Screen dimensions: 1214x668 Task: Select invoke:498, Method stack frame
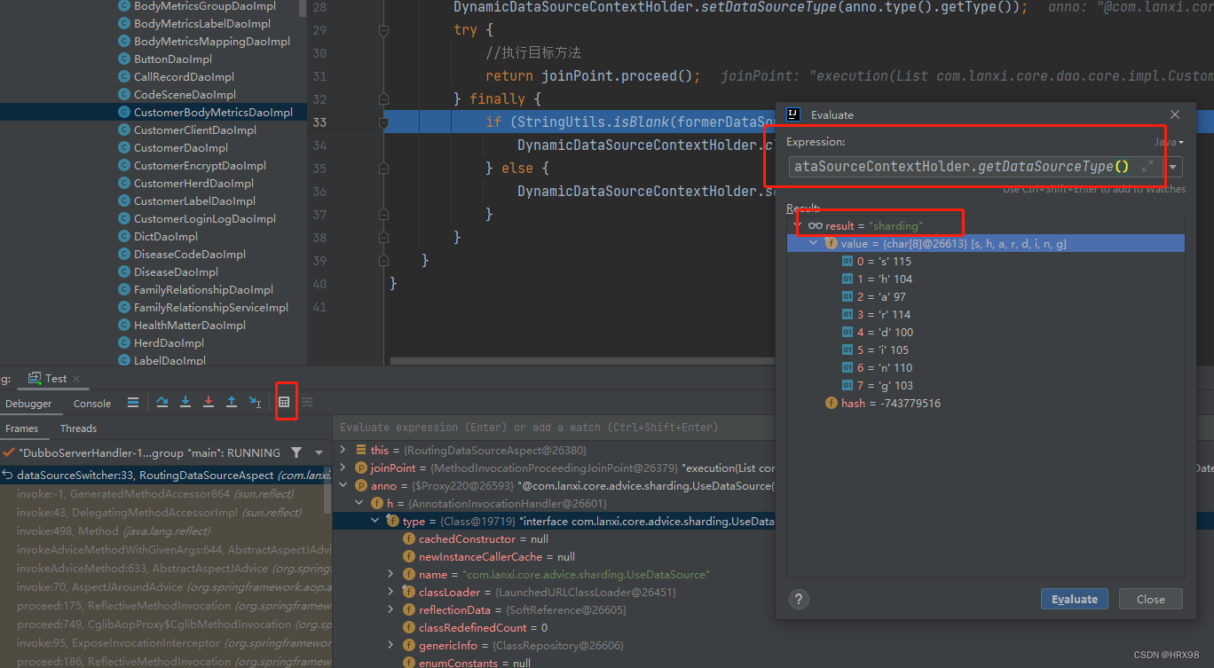click(165, 530)
